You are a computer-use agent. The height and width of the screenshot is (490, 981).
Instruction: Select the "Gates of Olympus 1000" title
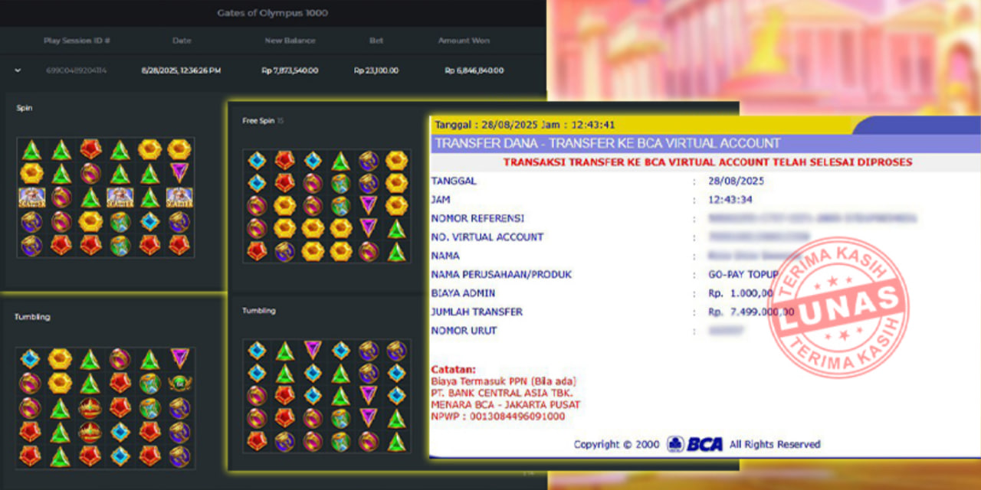point(272,12)
